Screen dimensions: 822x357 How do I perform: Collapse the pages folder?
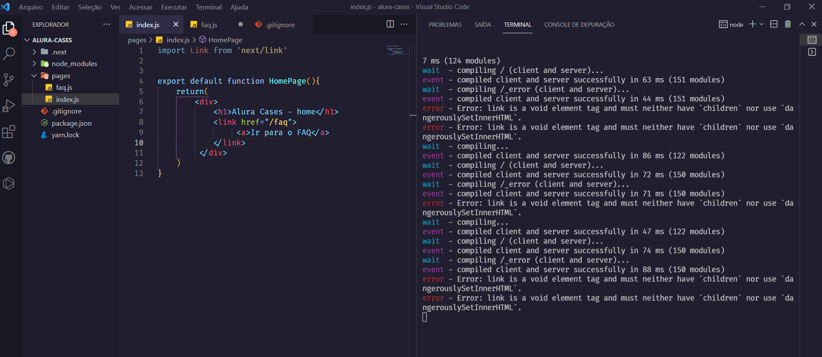[x=34, y=76]
